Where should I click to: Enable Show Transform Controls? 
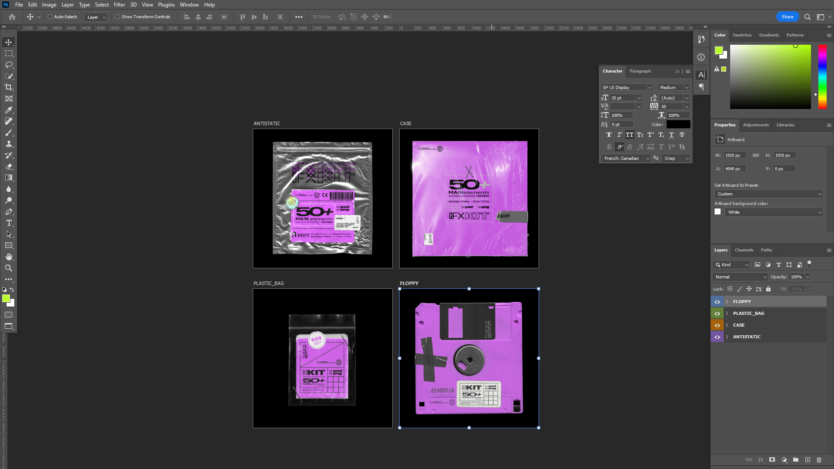[x=117, y=17]
